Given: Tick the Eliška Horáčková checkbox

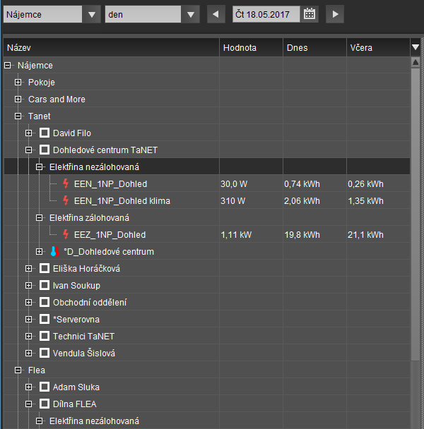Looking at the screenshot, I should coord(45,269).
